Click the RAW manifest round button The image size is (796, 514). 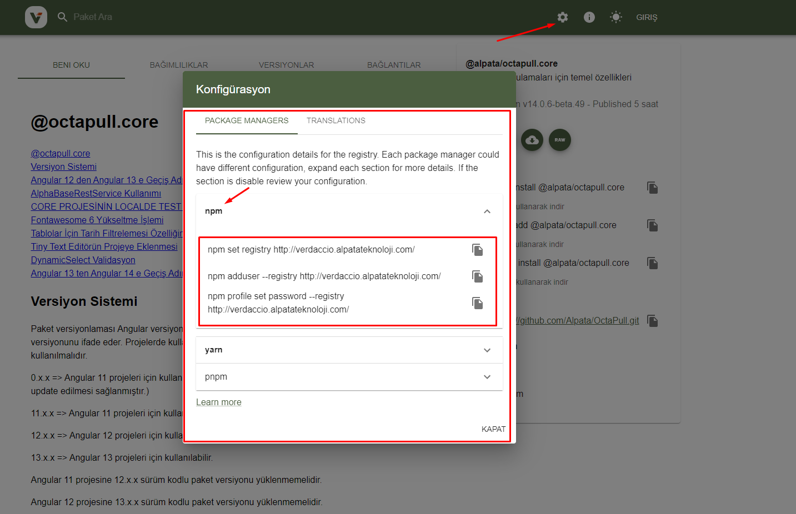[559, 140]
